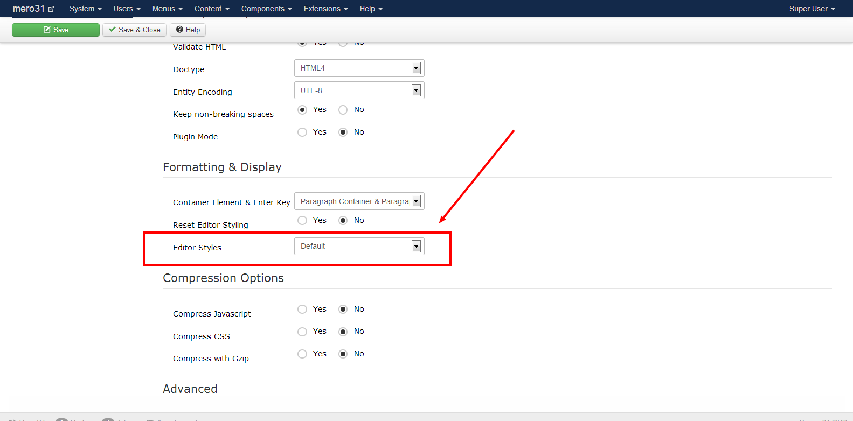Open the Editor Styles dropdown
The width and height of the screenshot is (853, 421).
tap(359, 247)
